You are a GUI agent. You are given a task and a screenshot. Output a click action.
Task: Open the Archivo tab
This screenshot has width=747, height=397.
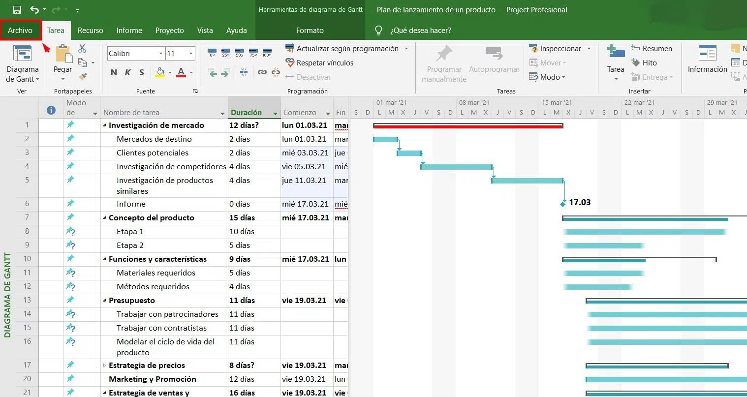click(20, 30)
